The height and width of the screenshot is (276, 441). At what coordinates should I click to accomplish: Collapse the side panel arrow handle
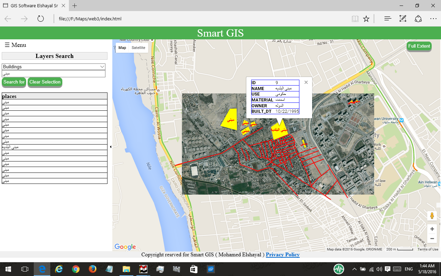click(111, 147)
